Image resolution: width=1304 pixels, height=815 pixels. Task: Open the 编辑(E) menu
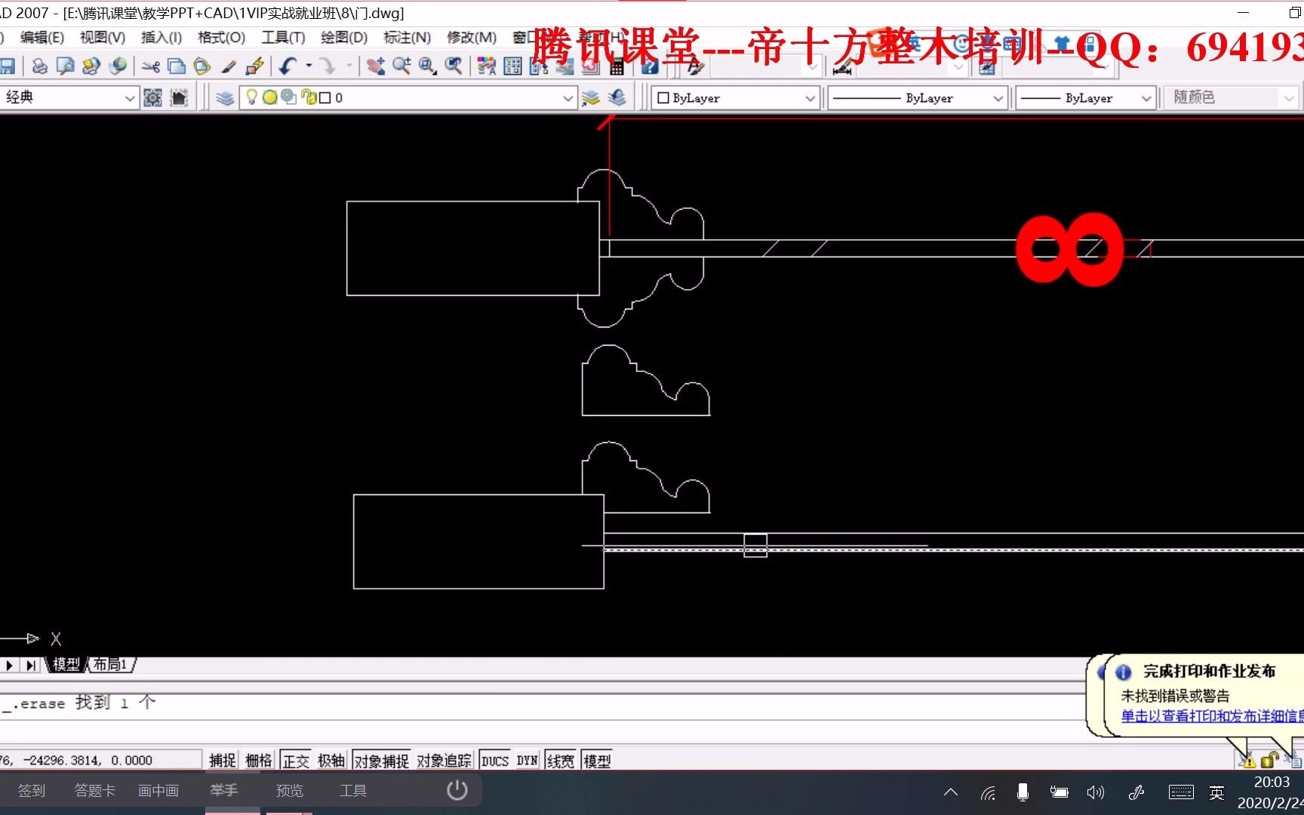(x=42, y=37)
